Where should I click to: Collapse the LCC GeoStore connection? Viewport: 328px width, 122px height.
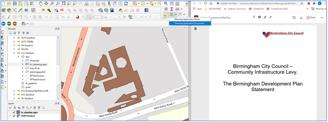pyautogui.click(x=14, y=53)
